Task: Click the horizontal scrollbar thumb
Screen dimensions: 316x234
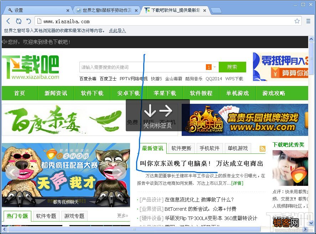Action: click(x=134, y=229)
